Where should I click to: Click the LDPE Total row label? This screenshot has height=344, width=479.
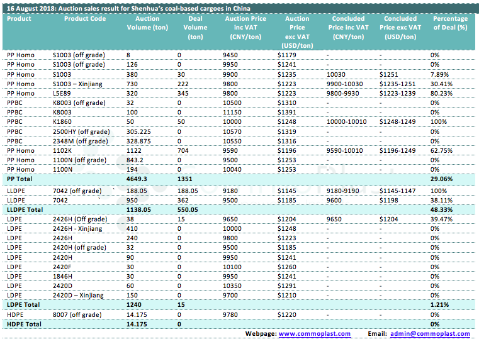pyautogui.click(x=23, y=304)
